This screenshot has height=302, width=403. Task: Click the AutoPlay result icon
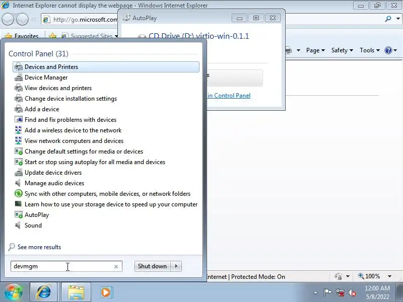point(19,215)
